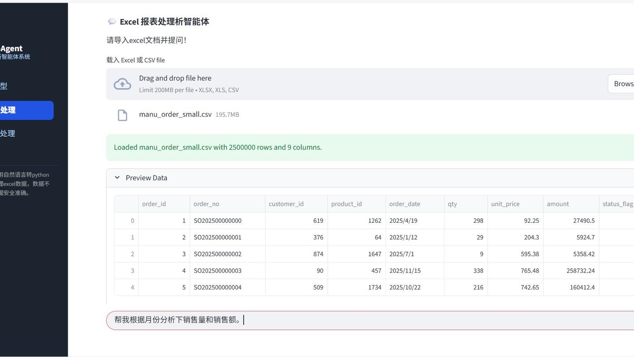This screenshot has height=357, width=634.
Task: Click the order_date column header
Action: coord(415,204)
